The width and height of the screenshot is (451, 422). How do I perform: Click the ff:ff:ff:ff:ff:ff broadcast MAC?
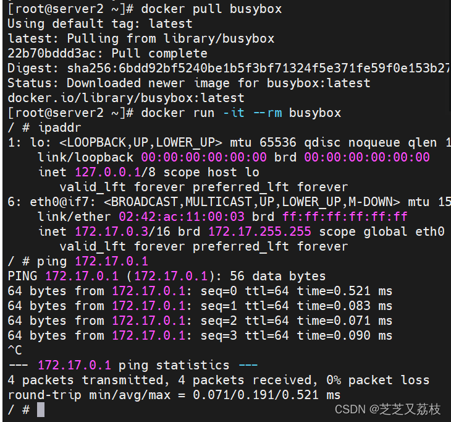pos(345,217)
